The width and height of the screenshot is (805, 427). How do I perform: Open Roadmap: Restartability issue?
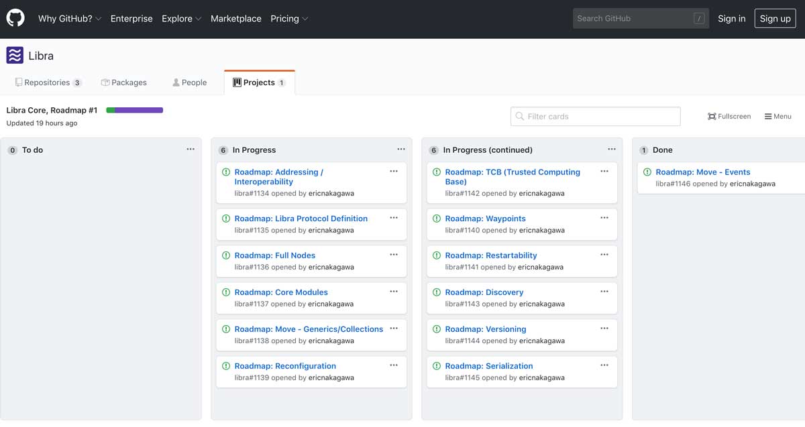(x=491, y=255)
